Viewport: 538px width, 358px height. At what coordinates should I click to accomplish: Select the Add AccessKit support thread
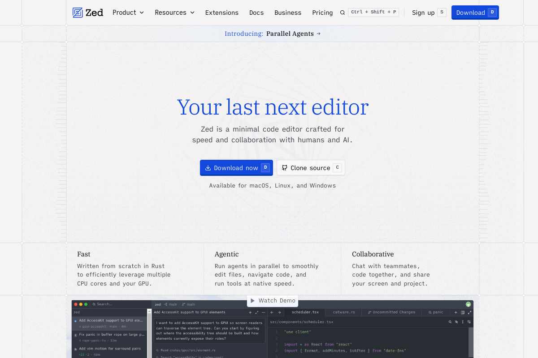pyautogui.click(x=109, y=324)
